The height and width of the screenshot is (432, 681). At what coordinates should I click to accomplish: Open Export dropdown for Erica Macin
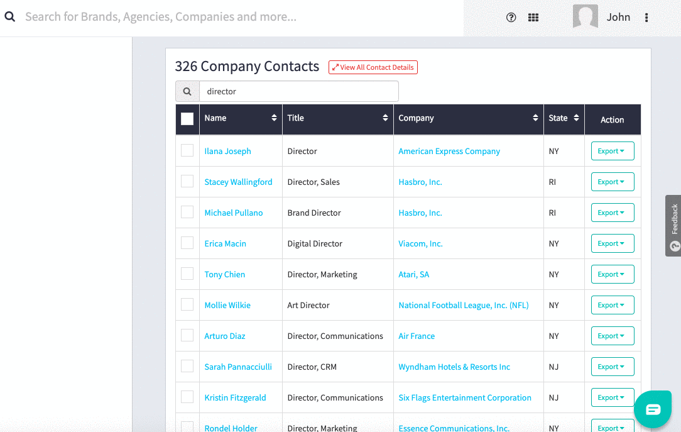(x=613, y=243)
